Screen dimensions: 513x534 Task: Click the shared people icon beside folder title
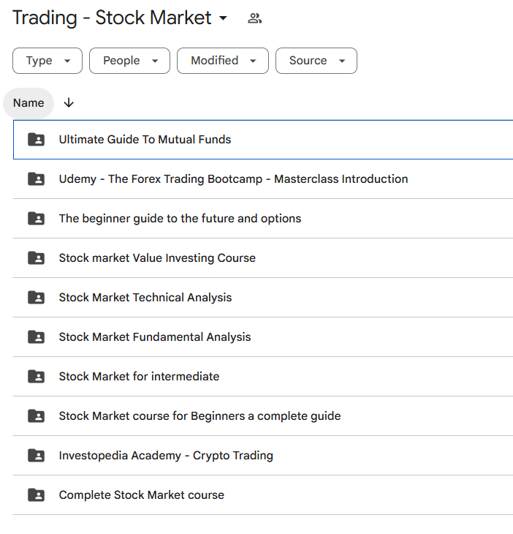click(254, 18)
